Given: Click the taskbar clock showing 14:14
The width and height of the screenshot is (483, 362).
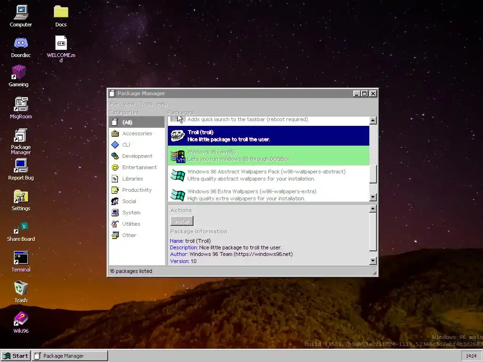Looking at the screenshot, I should [x=471, y=356].
